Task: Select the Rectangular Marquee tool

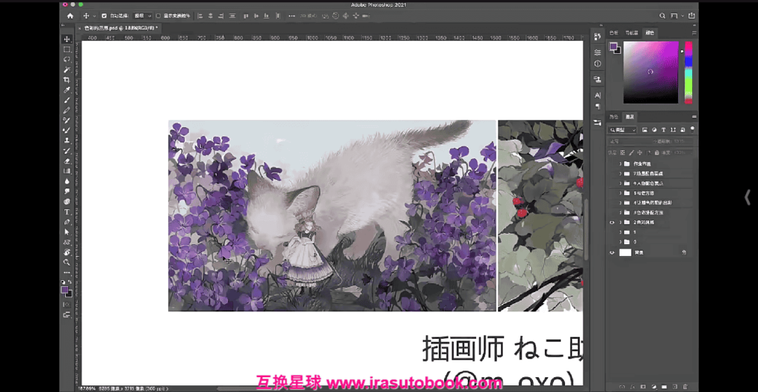Action: [x=67, y=50]
